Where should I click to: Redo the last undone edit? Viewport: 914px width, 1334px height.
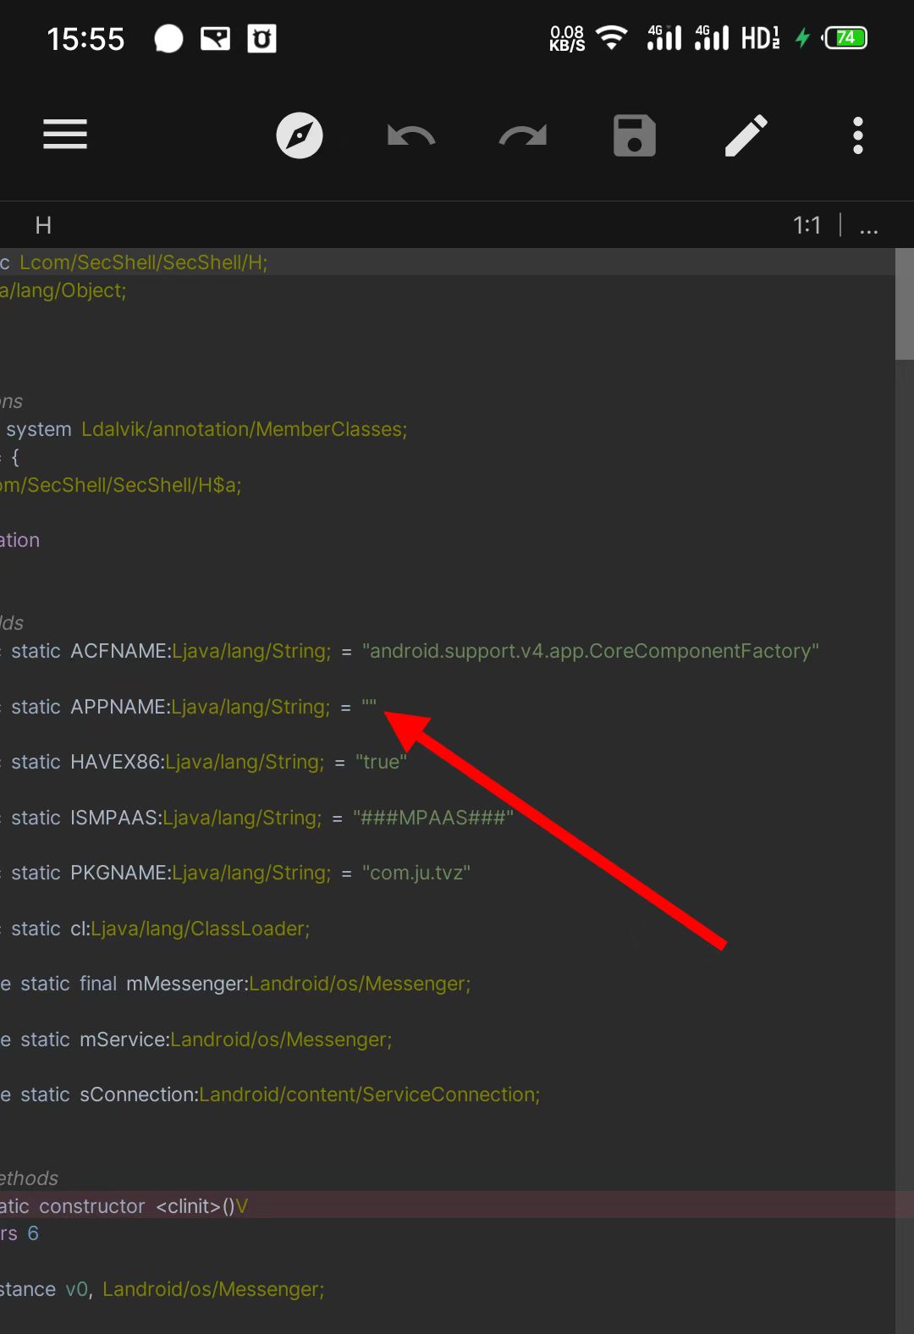(523, 135)
